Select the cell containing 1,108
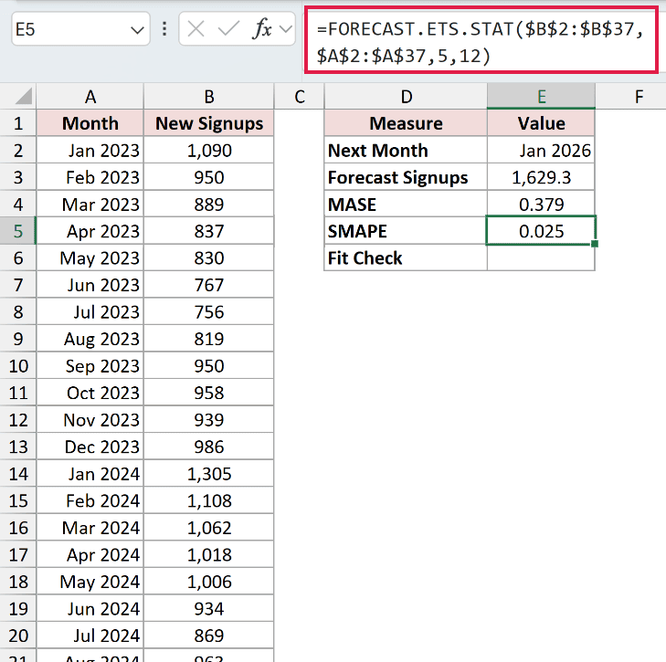 pos(209,500)
